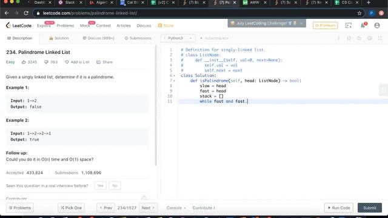Open the Explore menu

pos(44,25)
